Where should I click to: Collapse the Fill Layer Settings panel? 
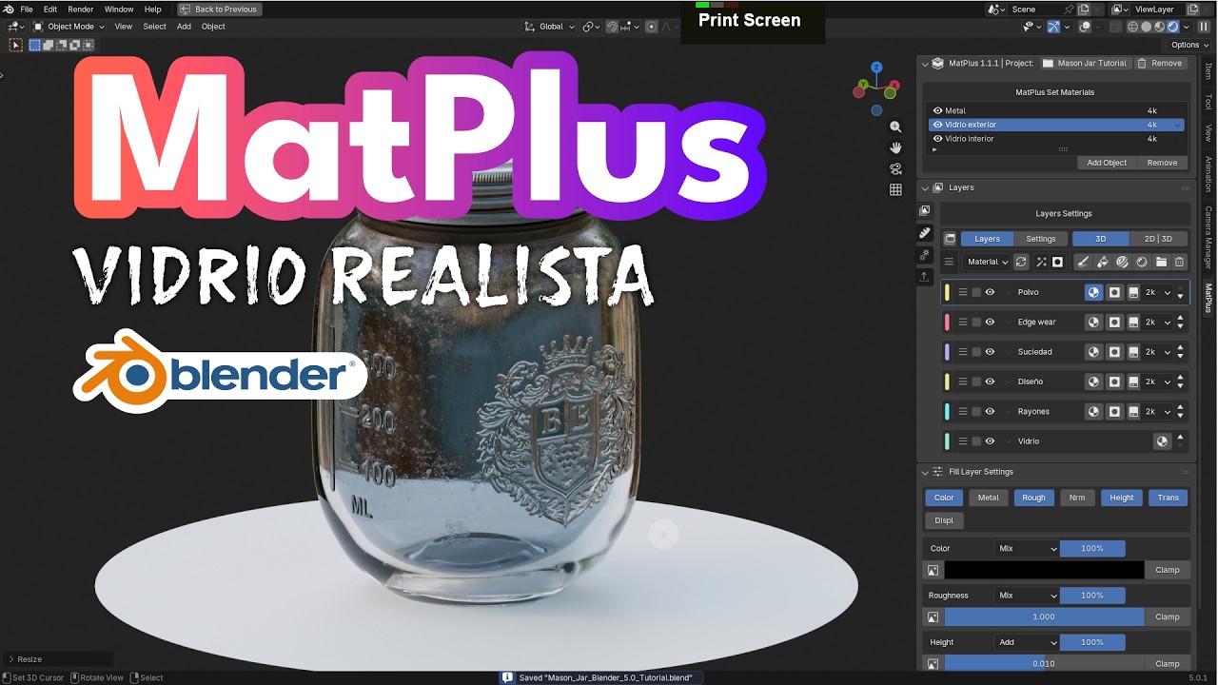[925, 472]
